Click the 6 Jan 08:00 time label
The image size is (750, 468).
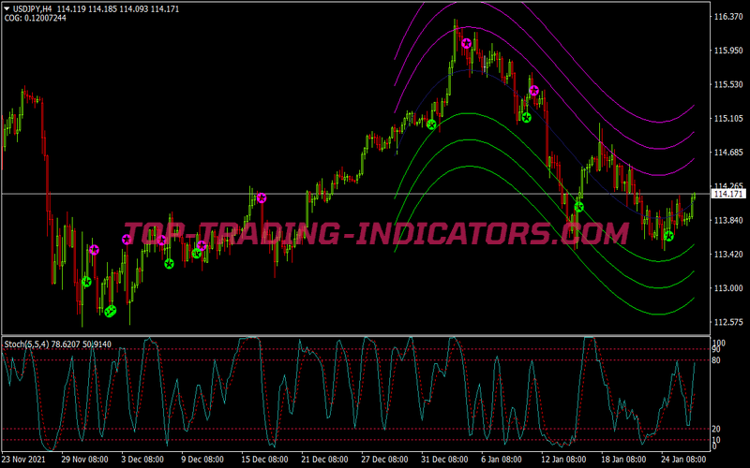tap(502, 460)
